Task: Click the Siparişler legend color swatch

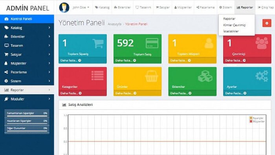Action: tap(251, 118)
